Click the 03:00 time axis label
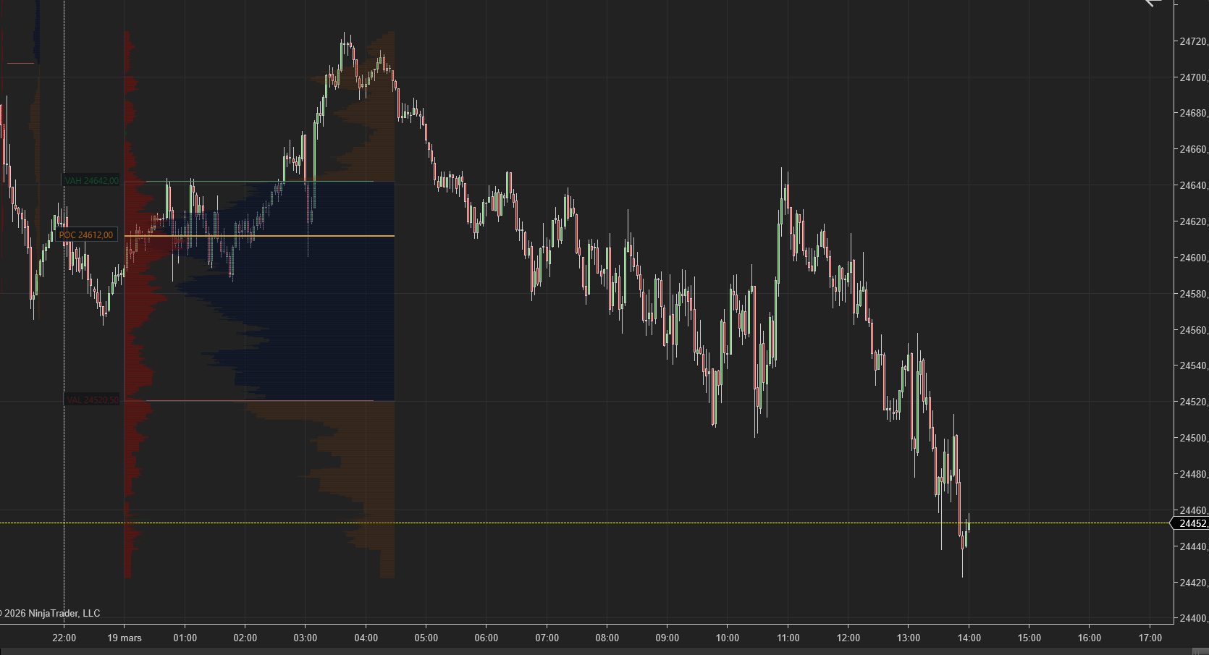Image resolution: width=1209 pixels, height=655 pixels. (306, 638)
